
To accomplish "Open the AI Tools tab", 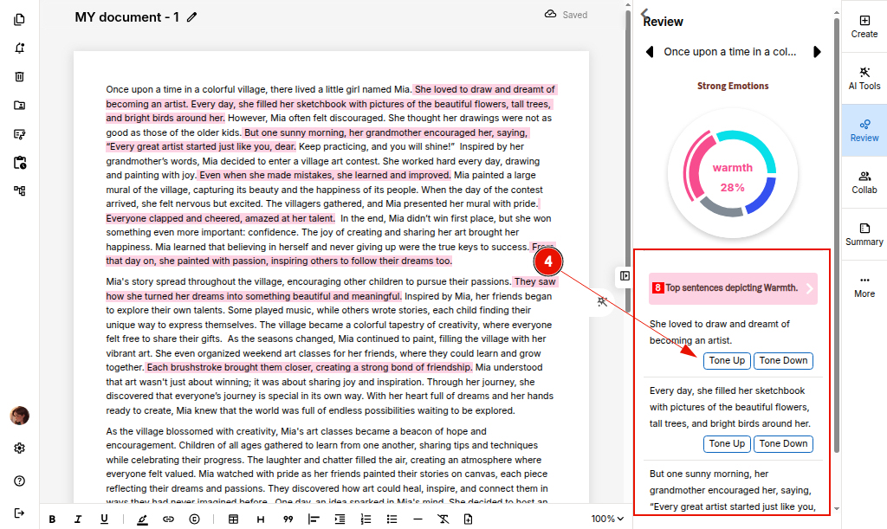I will coord(864,78).
